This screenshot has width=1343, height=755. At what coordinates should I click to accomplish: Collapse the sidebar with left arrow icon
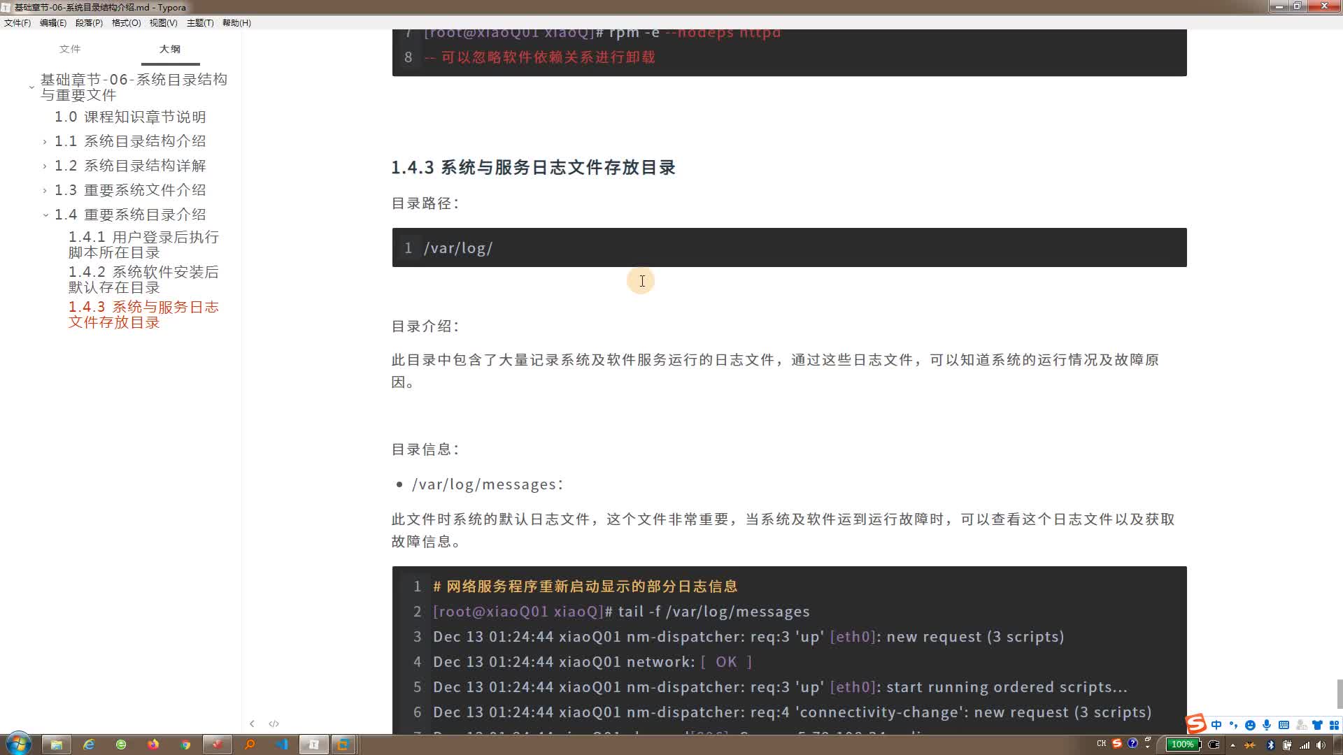(x=252, y=724)
